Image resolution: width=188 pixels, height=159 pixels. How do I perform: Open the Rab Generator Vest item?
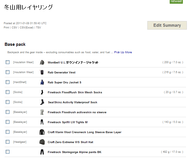tap(62, 73)
